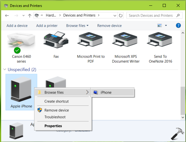Select the Microsoft Print to PDF printer icon

click(x=90, y=39)
